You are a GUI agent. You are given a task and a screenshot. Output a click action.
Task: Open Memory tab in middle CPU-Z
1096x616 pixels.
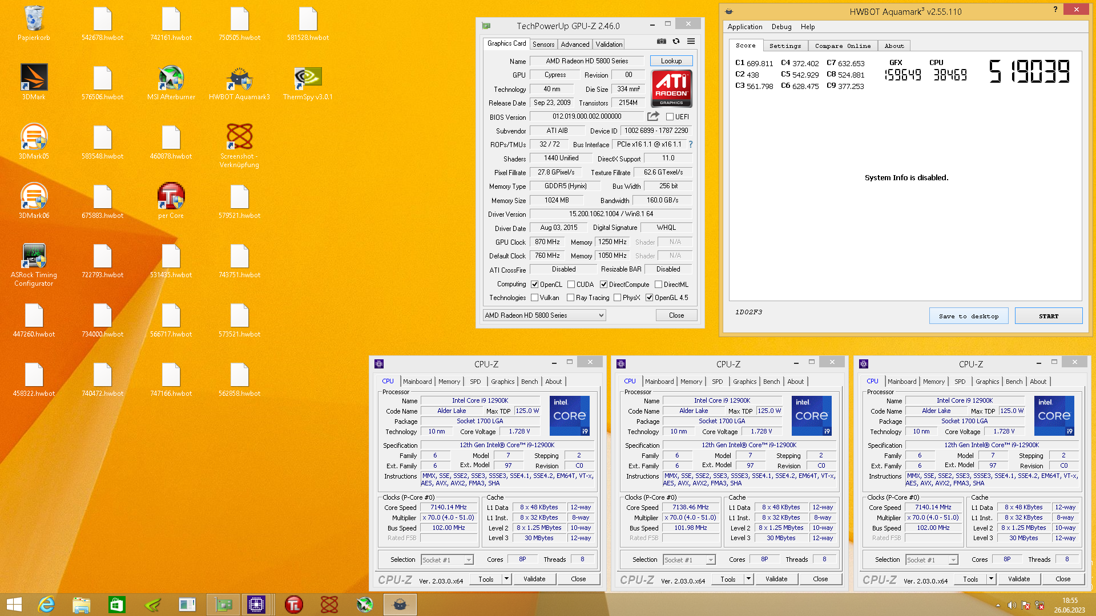(x=691, y=382)
